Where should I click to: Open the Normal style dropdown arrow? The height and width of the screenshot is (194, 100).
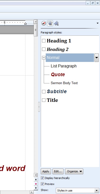tap(96, 58)
